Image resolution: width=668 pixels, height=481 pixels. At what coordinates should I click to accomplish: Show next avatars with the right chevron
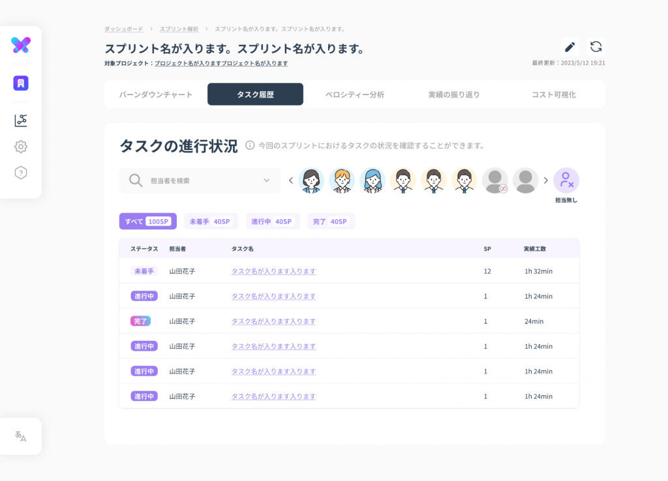[x=546, y=181]
